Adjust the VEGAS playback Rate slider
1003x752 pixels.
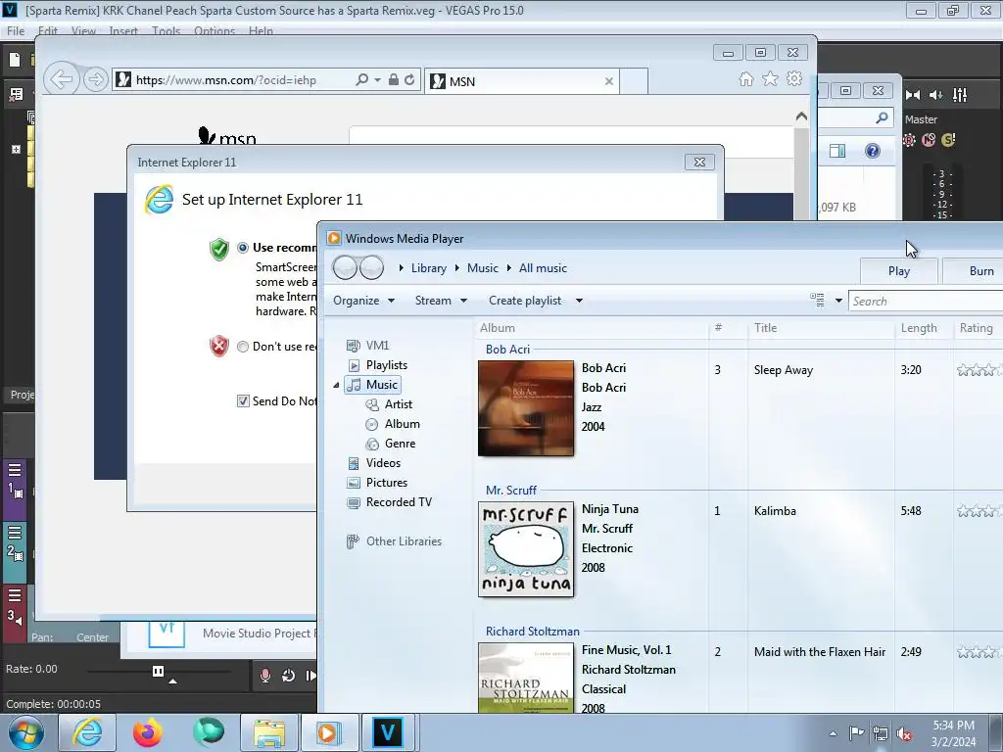click(158, 671)
